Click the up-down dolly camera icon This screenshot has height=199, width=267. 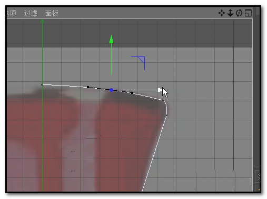point(230,13)
